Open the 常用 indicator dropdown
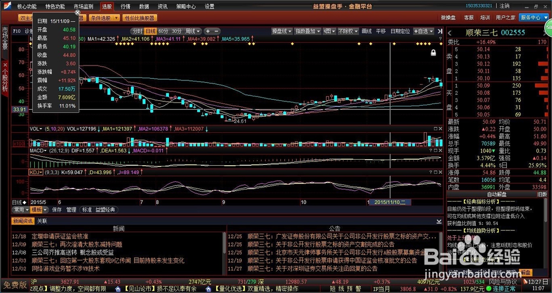 click(x=21, y=210)
